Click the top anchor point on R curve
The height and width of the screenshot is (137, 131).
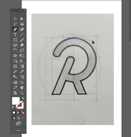pyautogui.click(x=78, y=39)
